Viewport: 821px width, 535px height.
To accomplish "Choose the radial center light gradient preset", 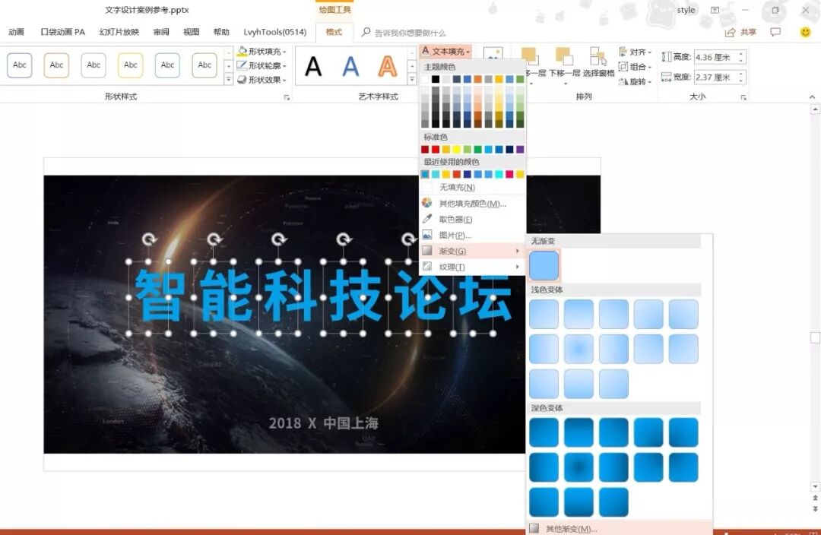I will click(x=579, y=349).
